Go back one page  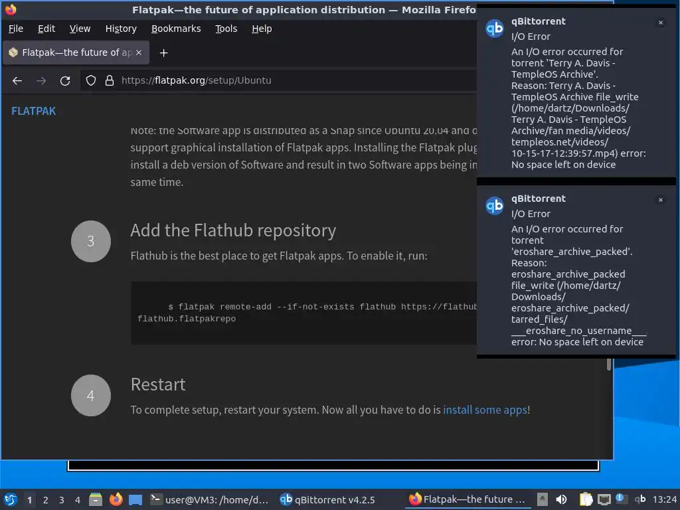(x=17, y=80)
